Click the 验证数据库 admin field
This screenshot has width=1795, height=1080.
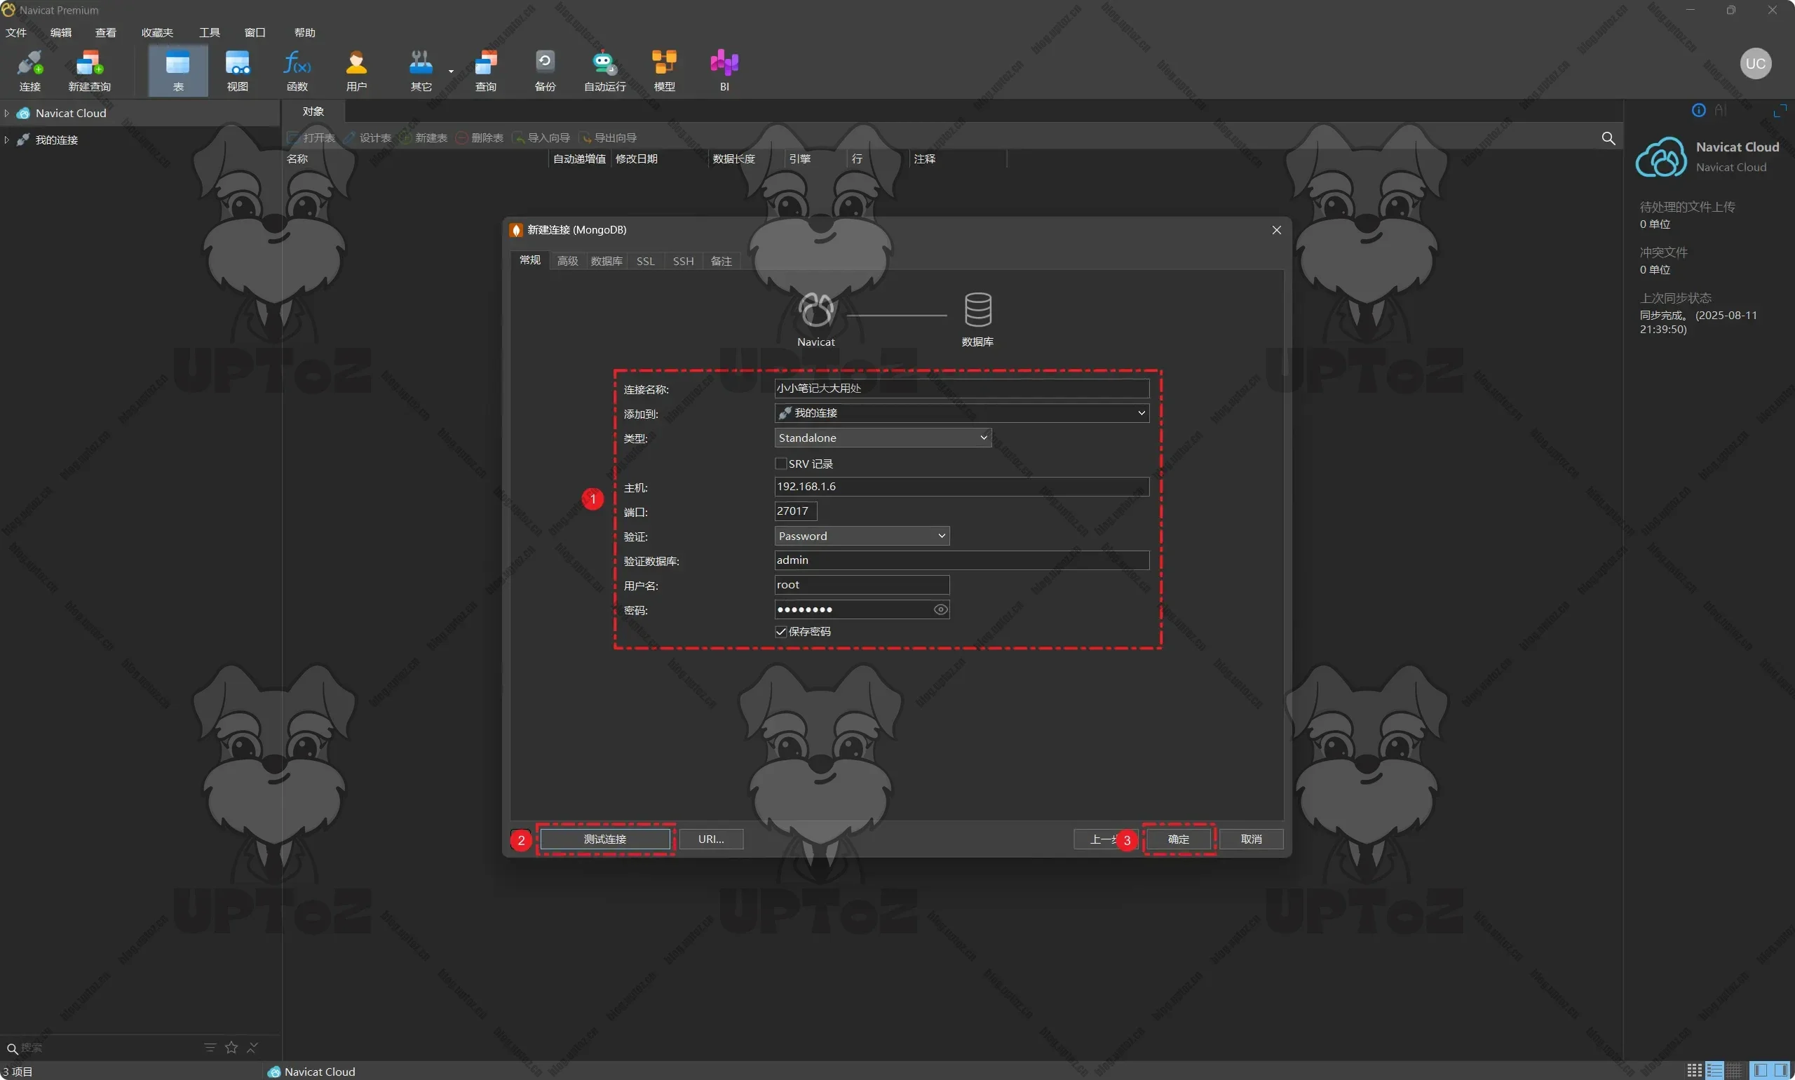pos(961,560)
